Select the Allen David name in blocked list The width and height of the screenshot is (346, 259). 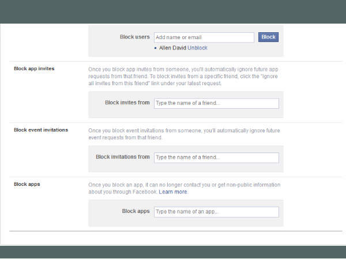(172, 48)
